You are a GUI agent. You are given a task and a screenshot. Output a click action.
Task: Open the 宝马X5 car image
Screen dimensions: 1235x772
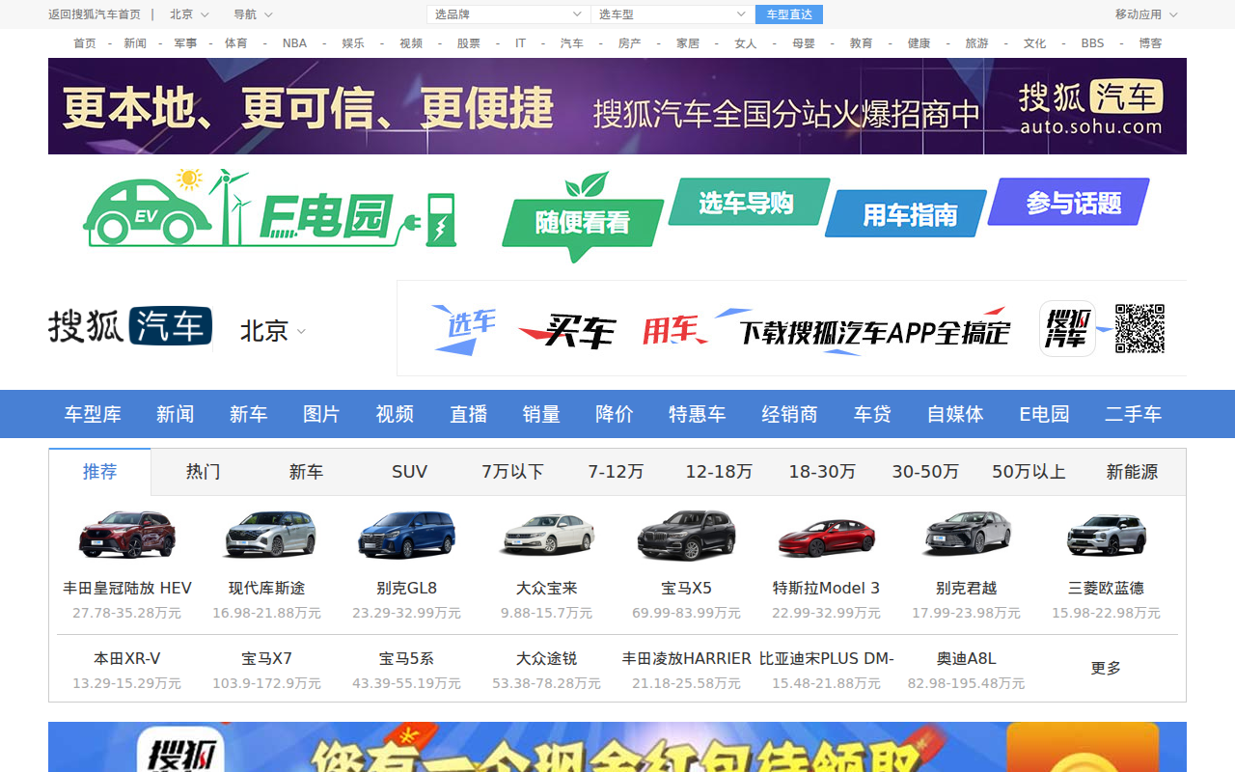(x=686, y=536)
